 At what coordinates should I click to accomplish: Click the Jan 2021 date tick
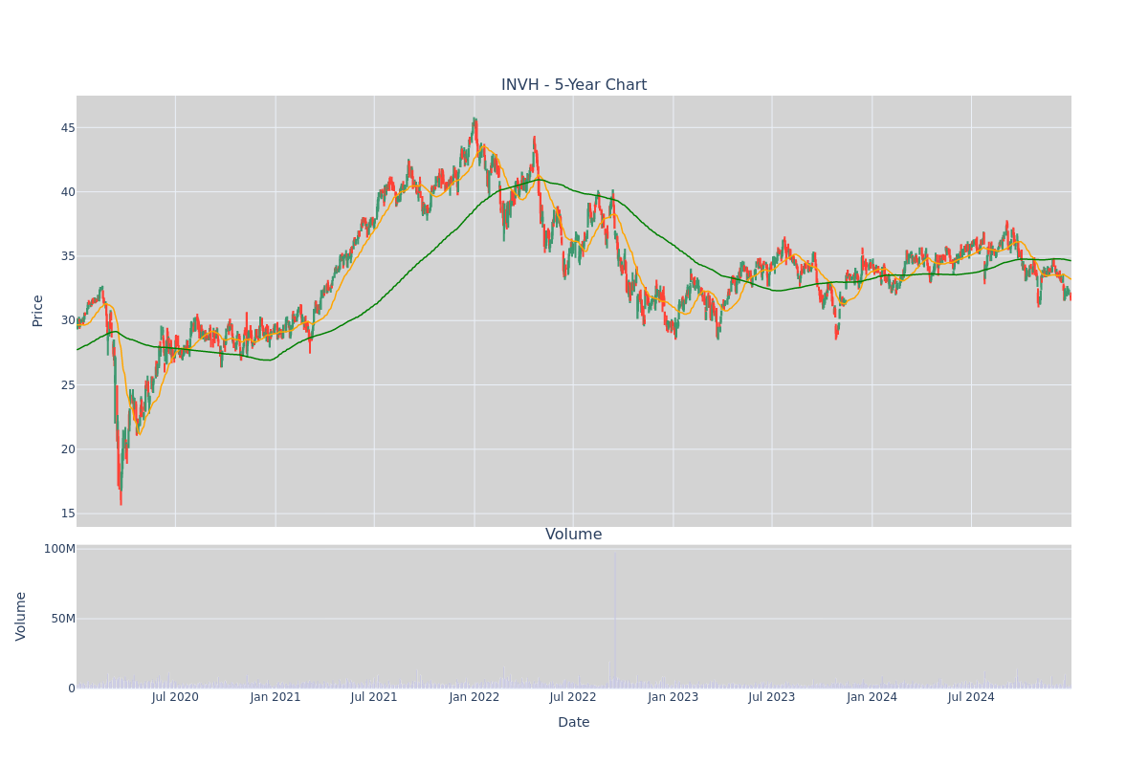click(276, 697)
